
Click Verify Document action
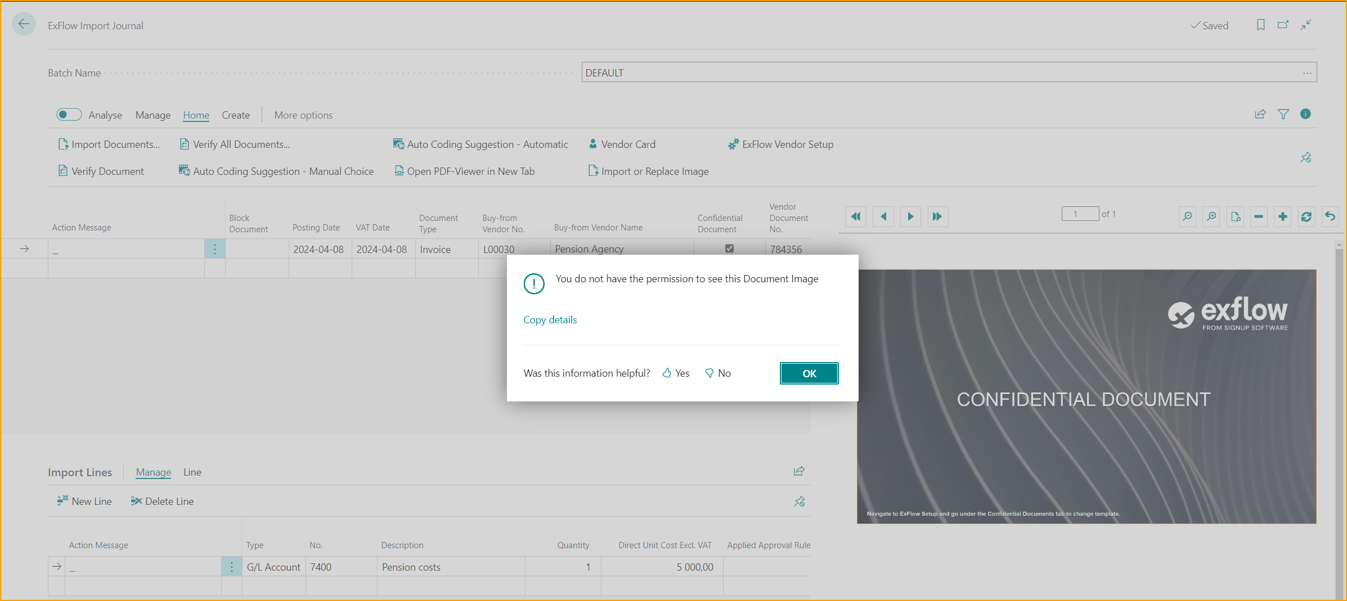tap(101, 171)
